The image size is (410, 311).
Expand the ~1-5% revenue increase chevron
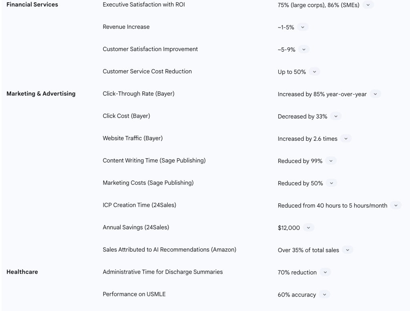(x=303, y=27)
